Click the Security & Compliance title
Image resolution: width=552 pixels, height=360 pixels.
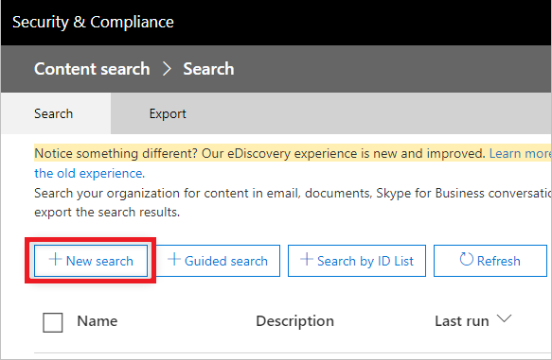[x=93, y=22]
